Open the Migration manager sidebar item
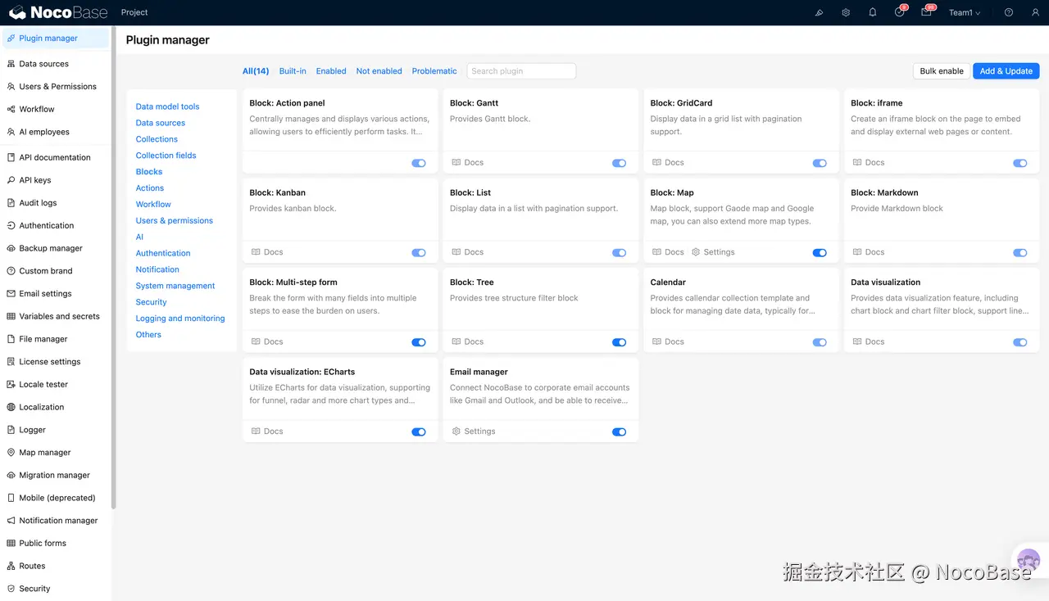This screenshot has height=601, width=1049. [x=55, y=475]
